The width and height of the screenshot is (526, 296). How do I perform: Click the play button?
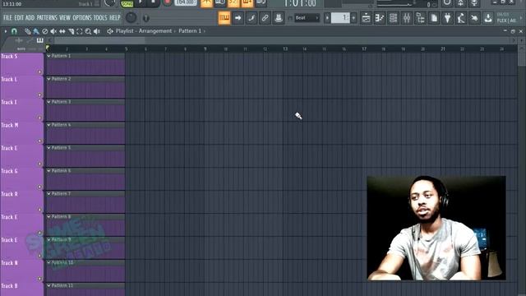click(141, 2)
